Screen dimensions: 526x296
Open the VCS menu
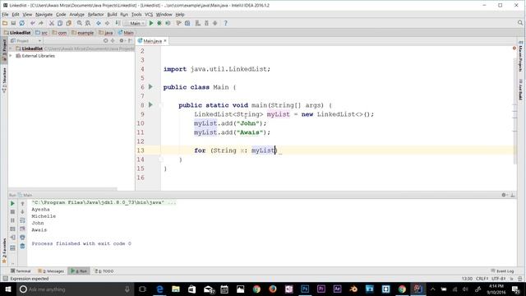click(149, 15)
